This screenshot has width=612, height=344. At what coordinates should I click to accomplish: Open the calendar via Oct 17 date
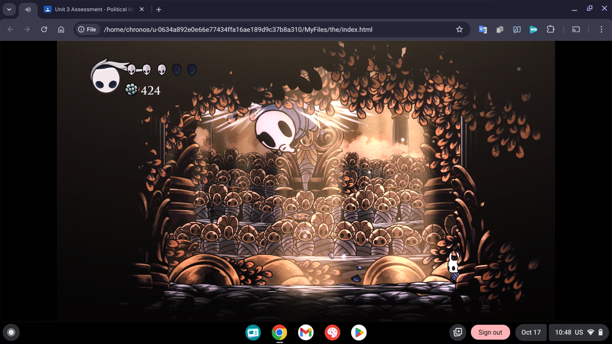[531, 332]
